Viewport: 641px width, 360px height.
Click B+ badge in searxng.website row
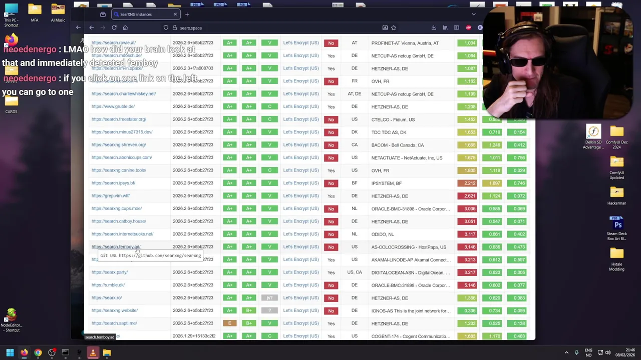pos(249,311)
